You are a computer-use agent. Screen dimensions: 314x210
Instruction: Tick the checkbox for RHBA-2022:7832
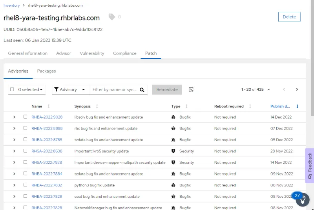pyautogui.click(x=26, y=185)
